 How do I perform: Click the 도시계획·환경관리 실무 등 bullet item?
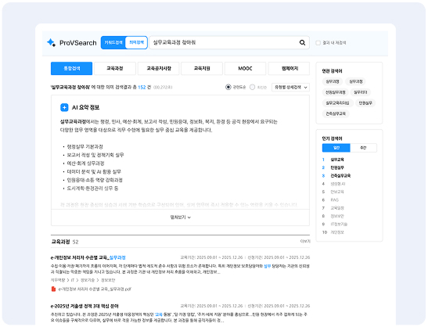(92, 189)
